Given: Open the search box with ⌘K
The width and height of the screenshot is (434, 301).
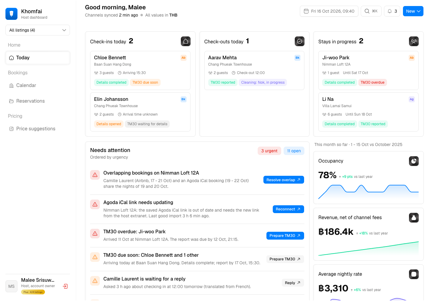Looking at the screenshot, I should pyautogui.click(x=371, y=11).
